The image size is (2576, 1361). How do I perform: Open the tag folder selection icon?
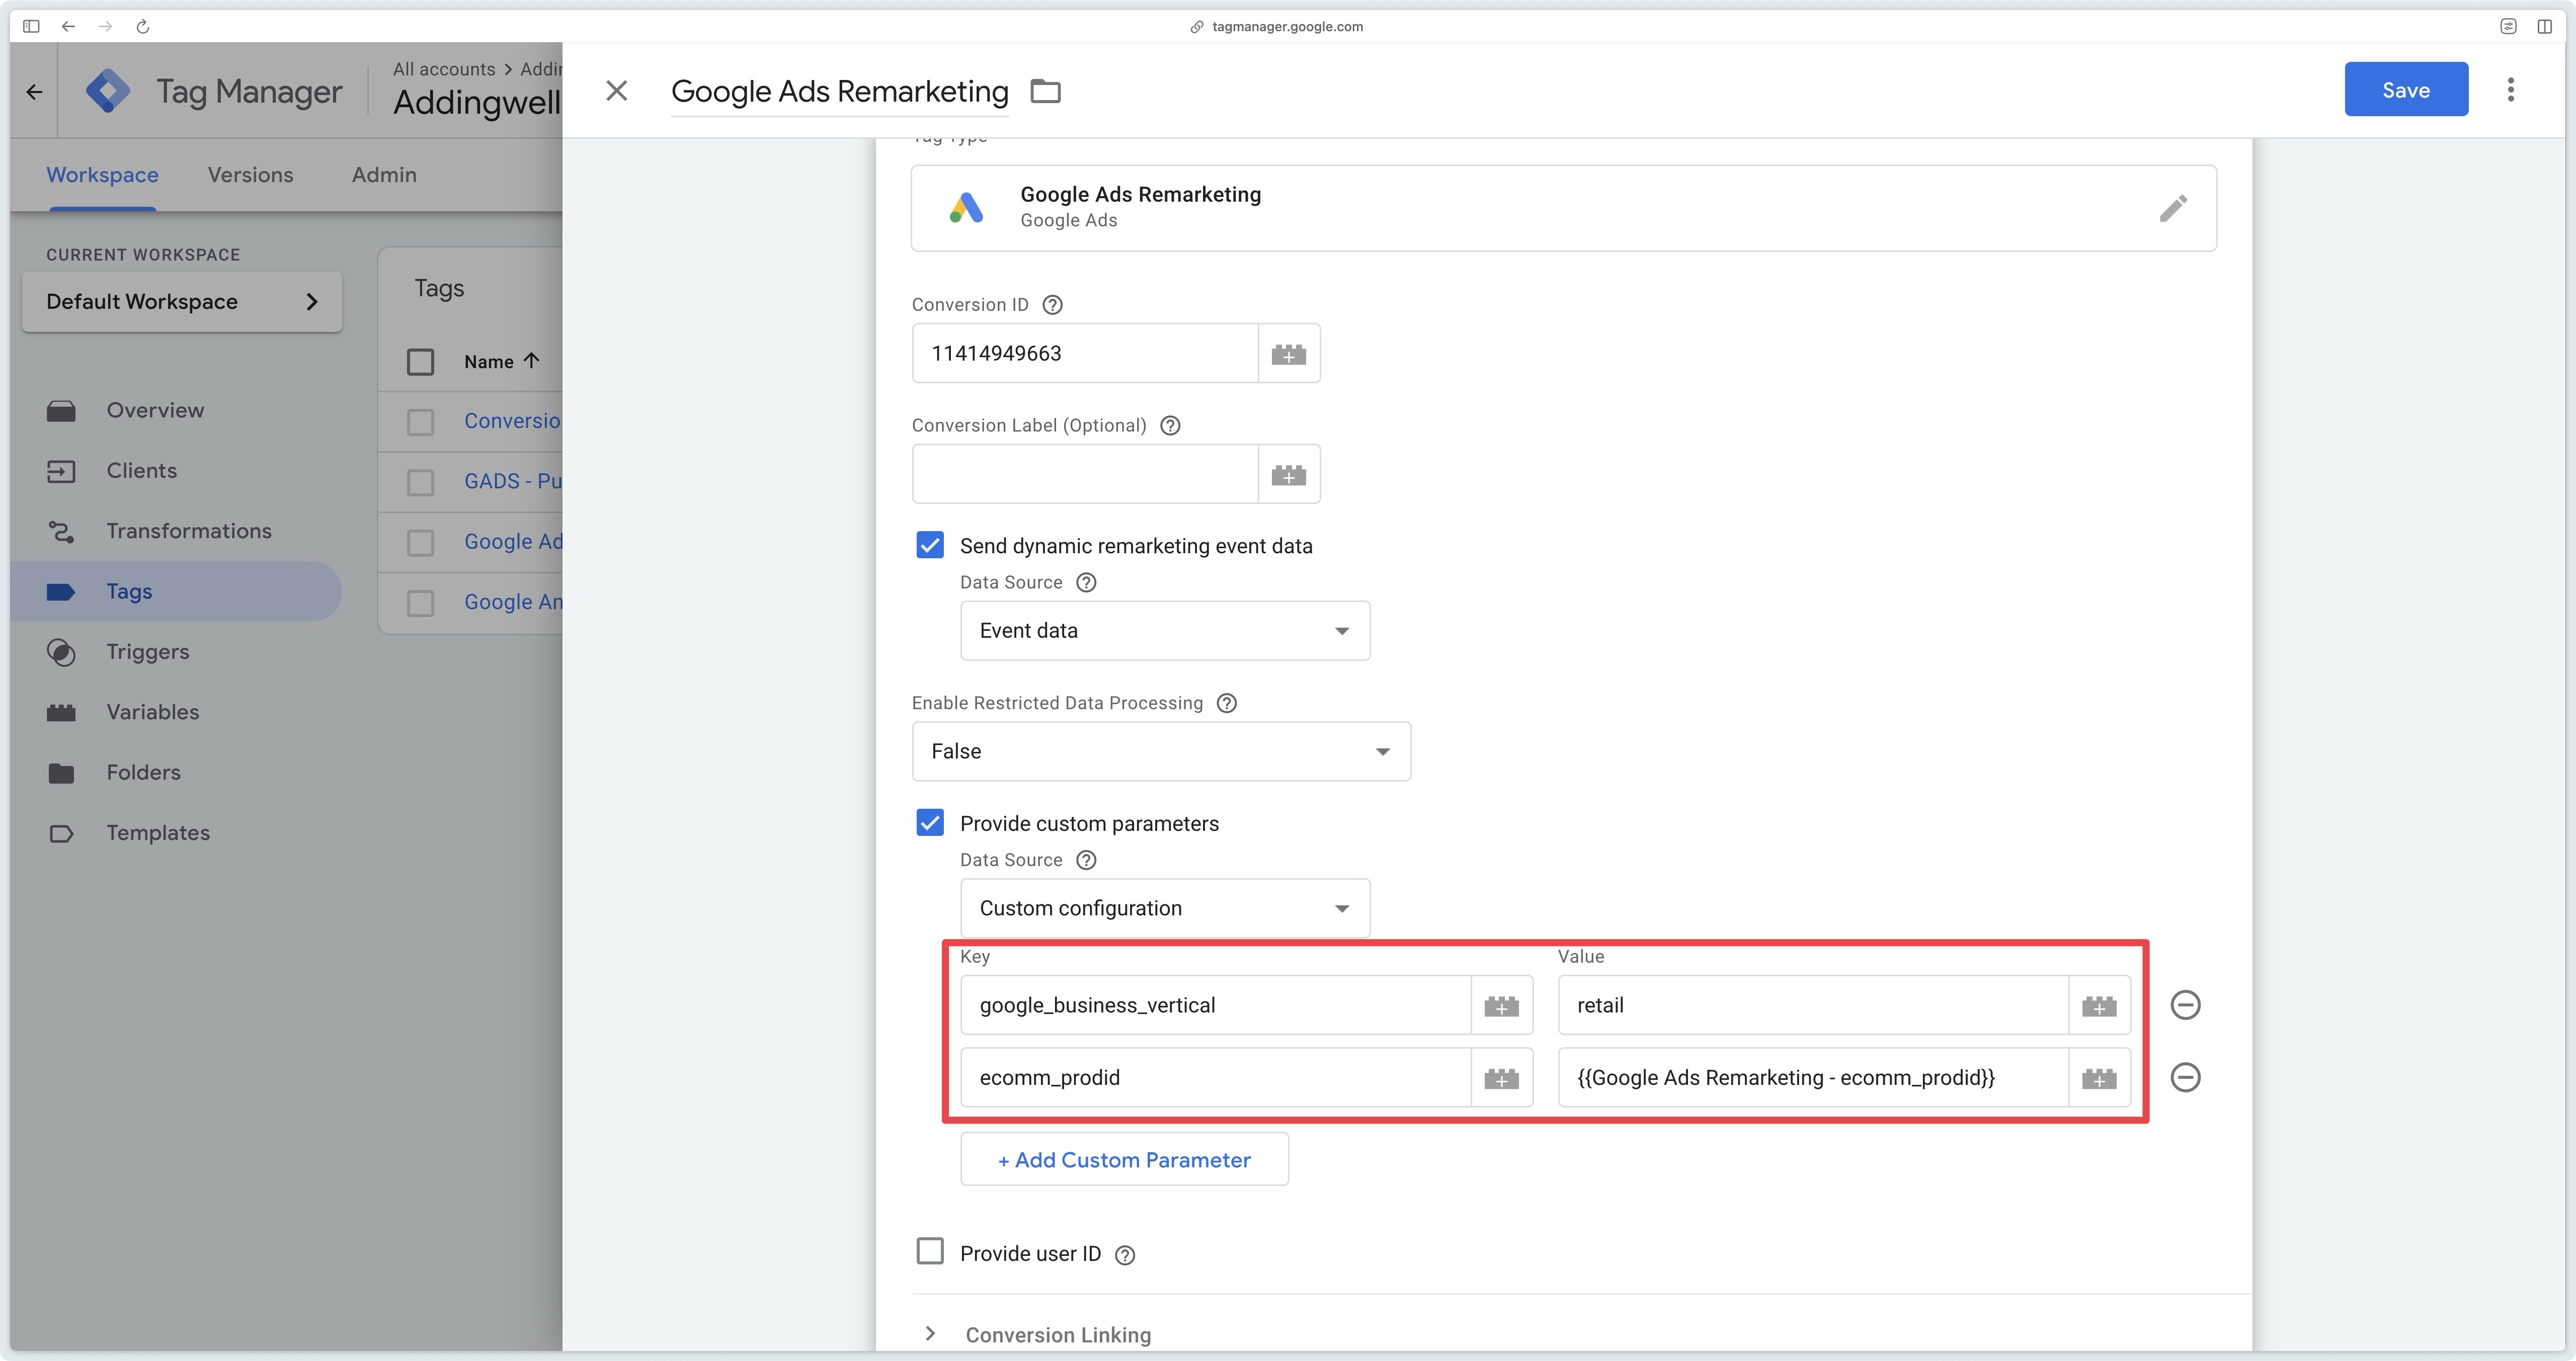1045,91
